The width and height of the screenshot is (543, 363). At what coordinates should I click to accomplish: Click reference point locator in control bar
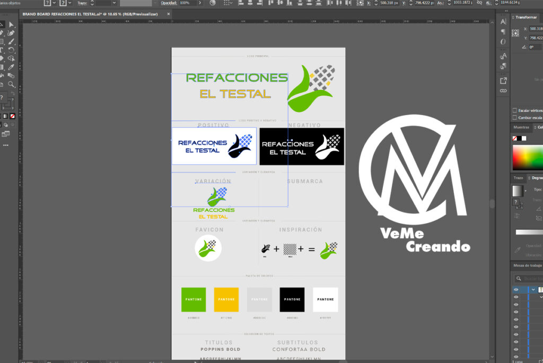(360, 3)
